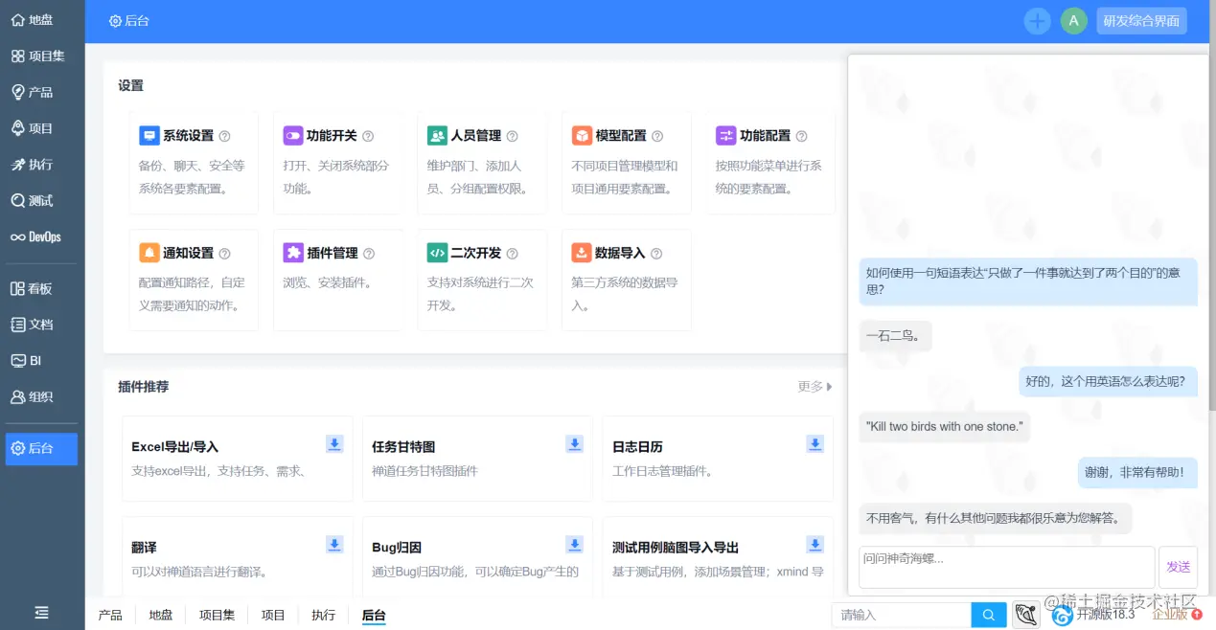Open 文档 in the sidebar

[42, 325]
